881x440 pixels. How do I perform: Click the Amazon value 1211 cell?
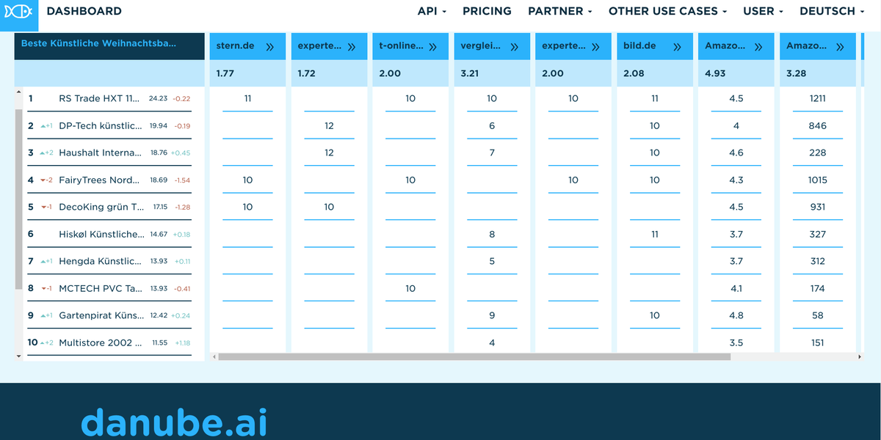818,98
